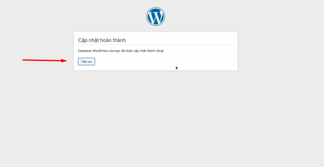This screenshot has width=324, height=167.
Task: Select the 'Cập nhật hoàn thành' heading
Action: click(x=102, y=40)
